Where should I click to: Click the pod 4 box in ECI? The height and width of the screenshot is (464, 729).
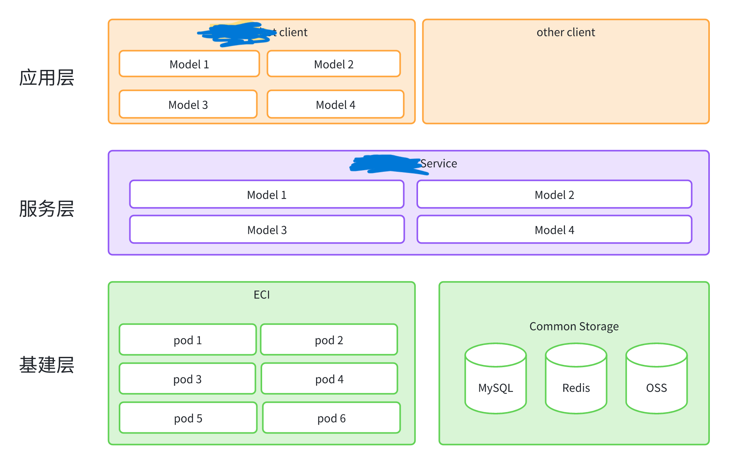(329, 378)
